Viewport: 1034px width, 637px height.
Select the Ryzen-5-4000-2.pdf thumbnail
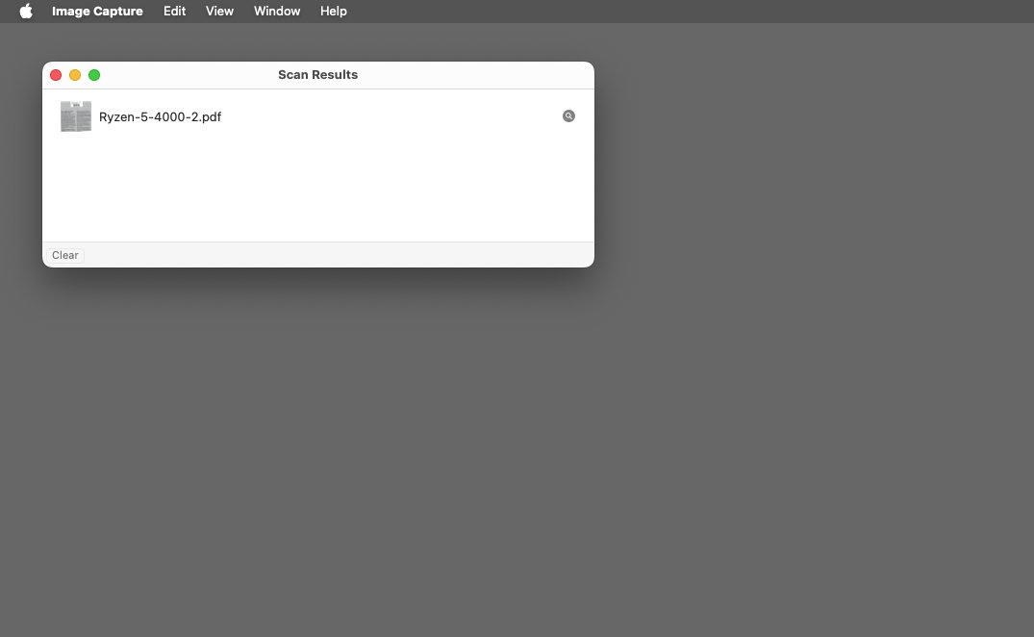[76, 116]
